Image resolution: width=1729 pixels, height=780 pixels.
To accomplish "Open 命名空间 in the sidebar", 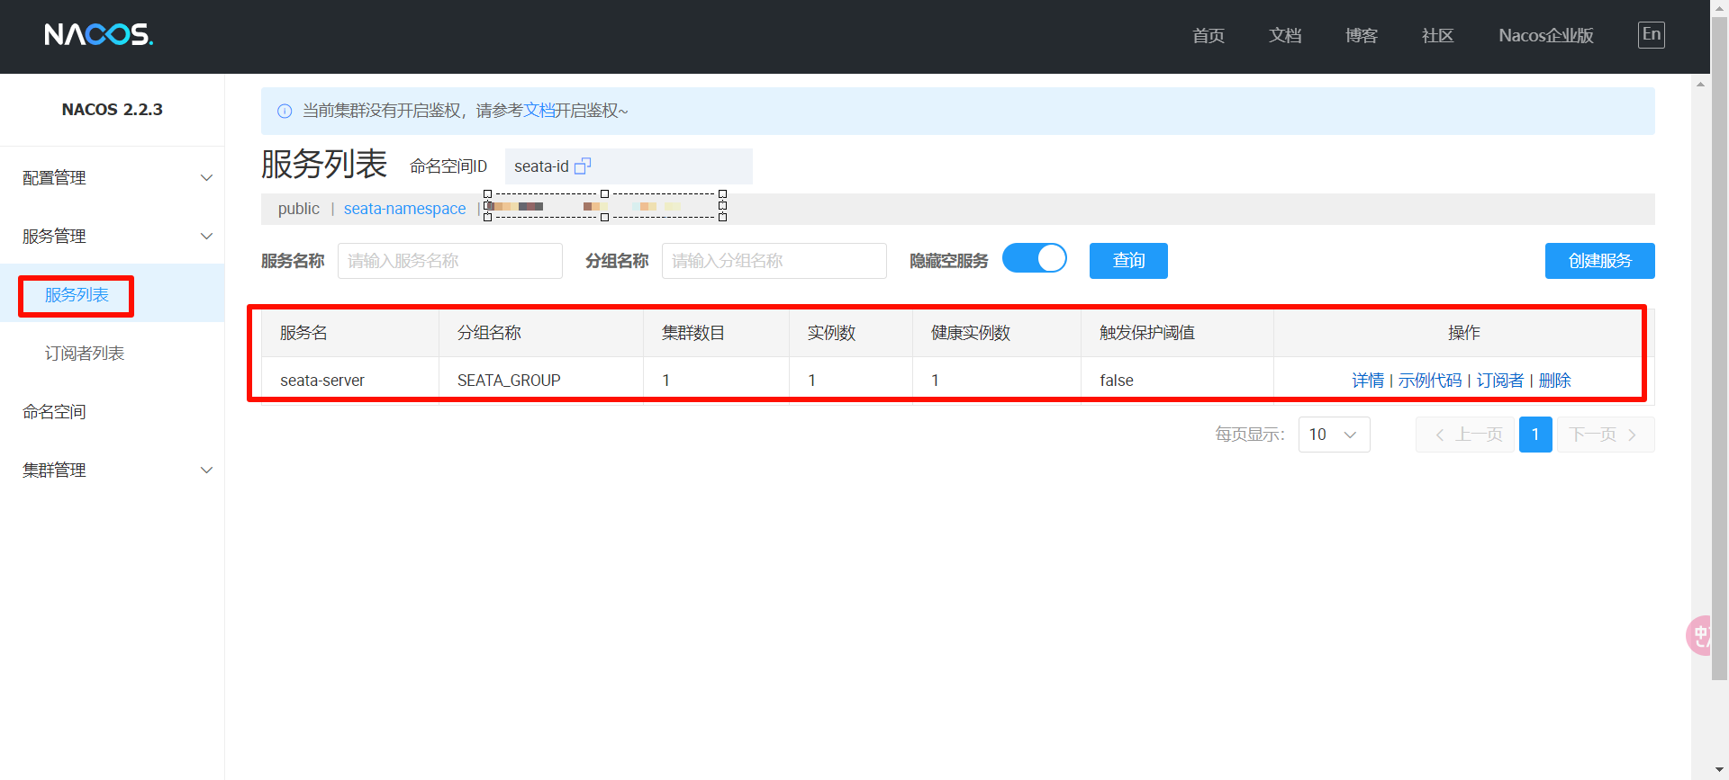I will [x=54, y=412].
